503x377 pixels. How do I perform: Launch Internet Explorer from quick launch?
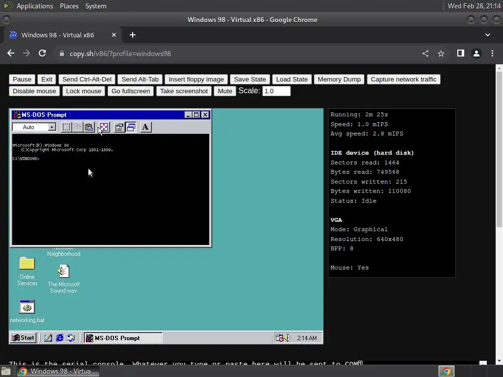59,338
